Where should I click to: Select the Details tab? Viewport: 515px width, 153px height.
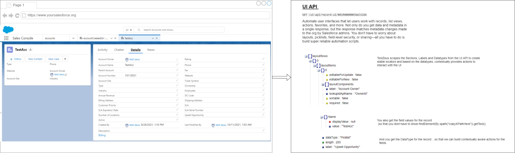(136, 50)
